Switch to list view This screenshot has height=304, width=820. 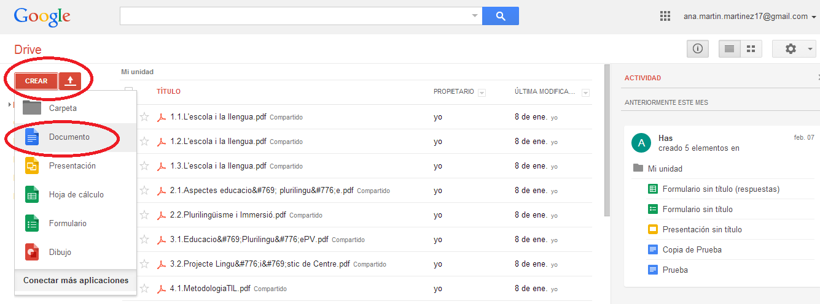tap(730, 49)
